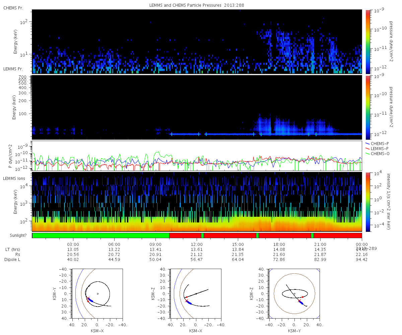402x335 pixels.
Task: Select the 21:00 time tick label
Action: 320,244
